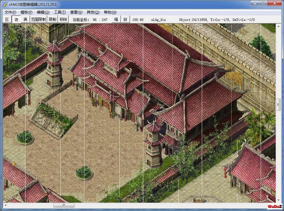
Task: Open the 查看(V) menu
Action: pyautogui.click(x=76, y=12)
